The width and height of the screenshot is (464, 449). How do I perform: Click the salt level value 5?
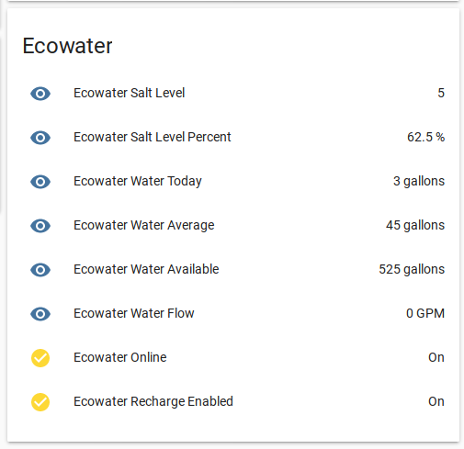441,93
